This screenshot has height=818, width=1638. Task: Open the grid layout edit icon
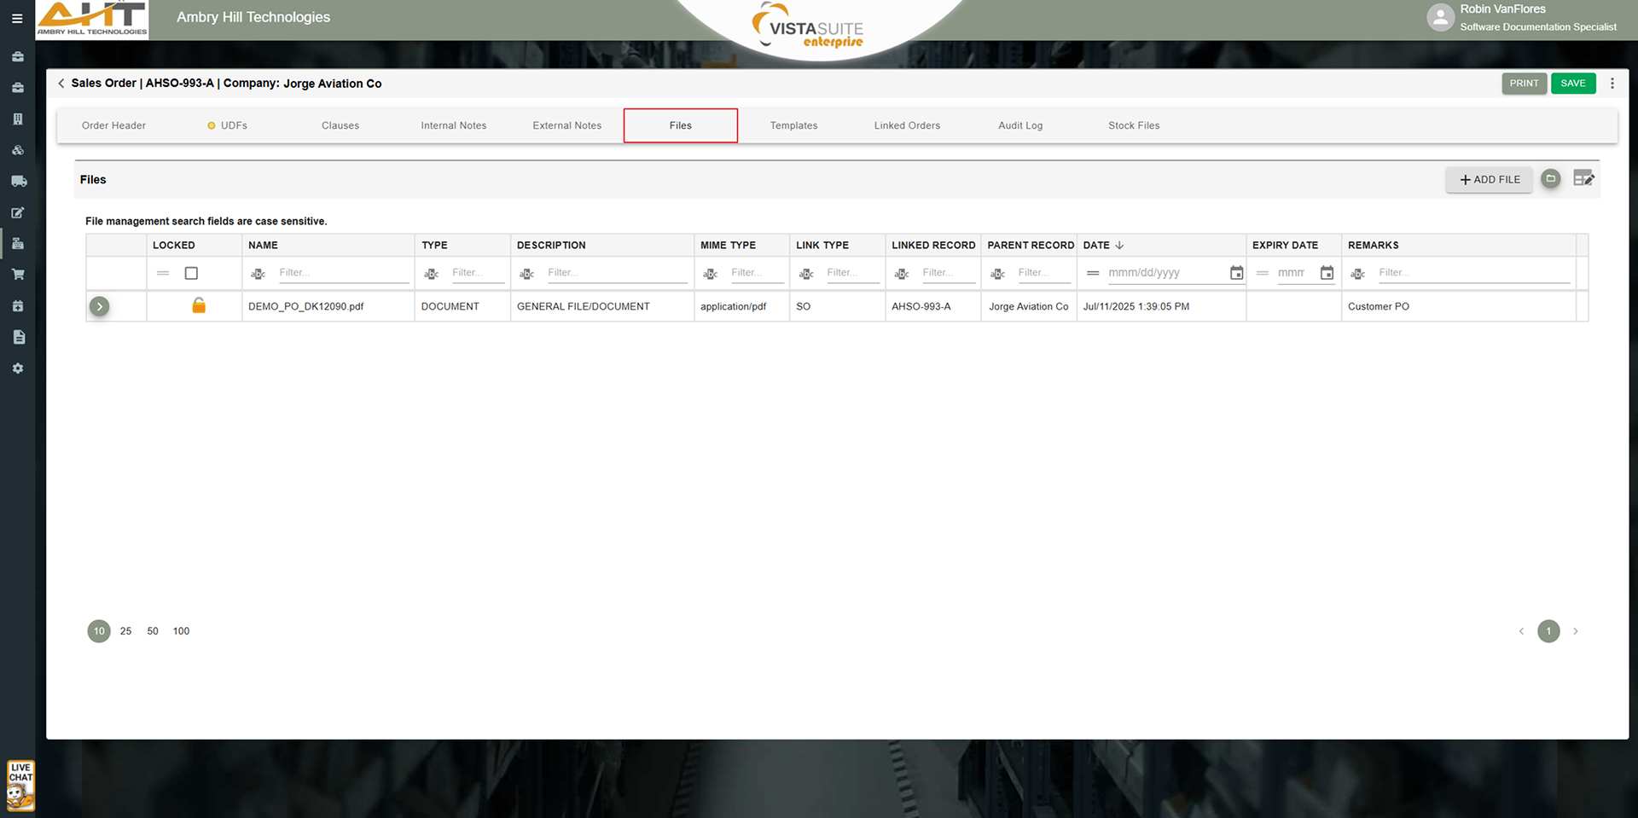[x=1583, y=178]
